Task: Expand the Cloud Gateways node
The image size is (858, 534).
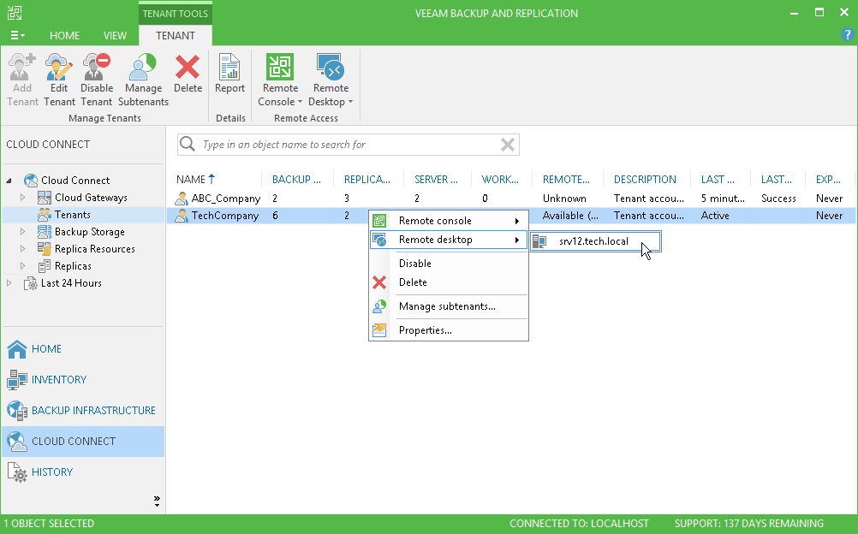Action: click(22, 198)
